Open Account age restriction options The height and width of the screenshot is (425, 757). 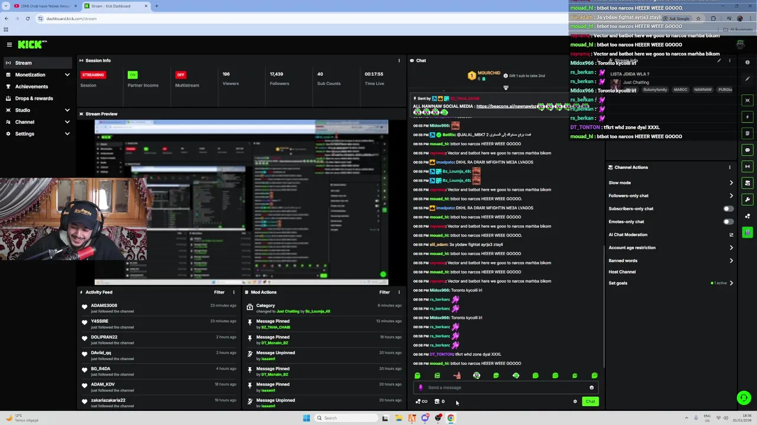pyautogui.click(x=731, y=248)
